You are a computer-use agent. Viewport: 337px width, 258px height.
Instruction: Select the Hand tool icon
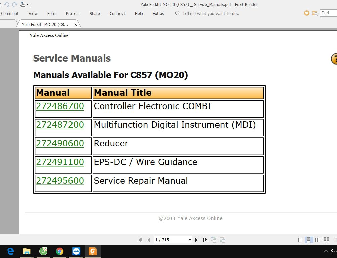(23, 4)
